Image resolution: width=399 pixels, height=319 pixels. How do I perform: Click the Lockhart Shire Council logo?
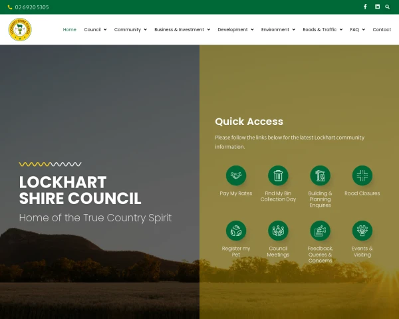point(20,29)
